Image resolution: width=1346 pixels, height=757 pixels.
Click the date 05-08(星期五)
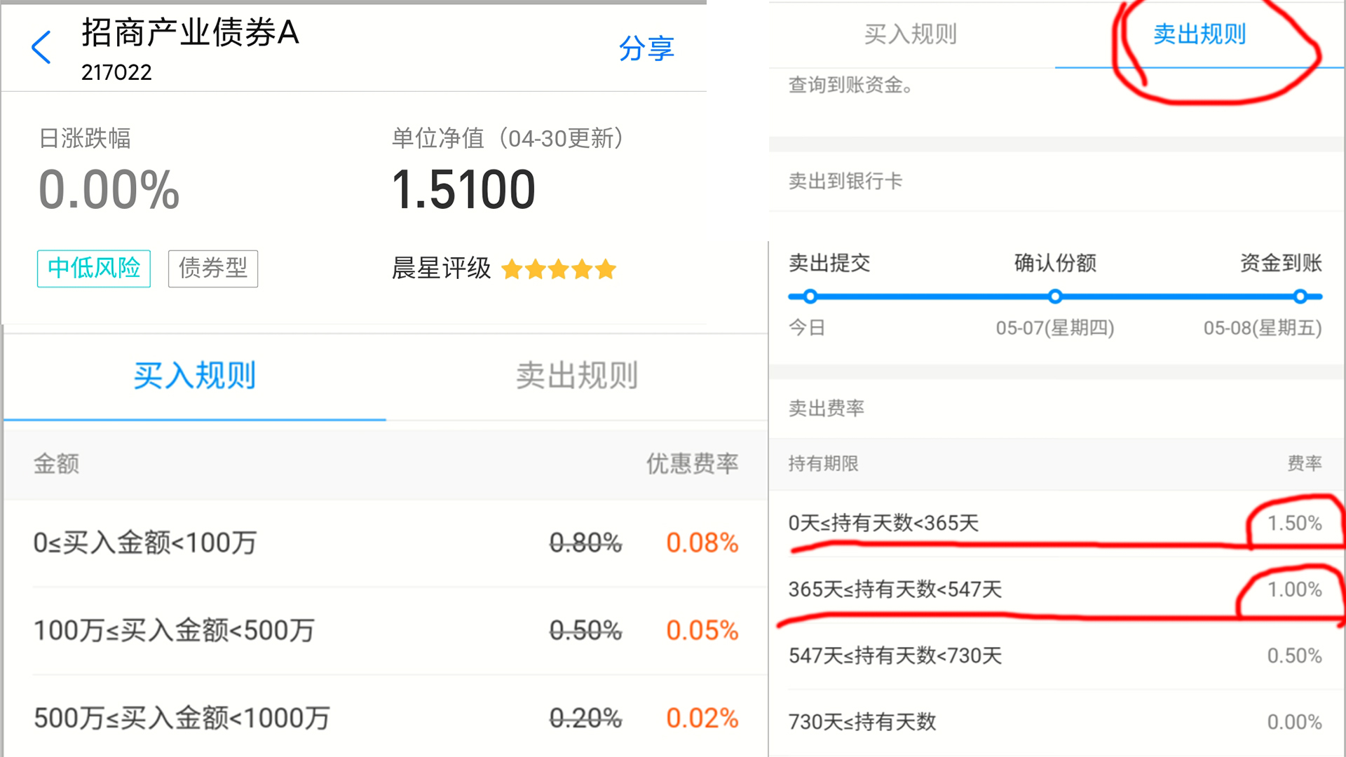(x=1263, y=327)
